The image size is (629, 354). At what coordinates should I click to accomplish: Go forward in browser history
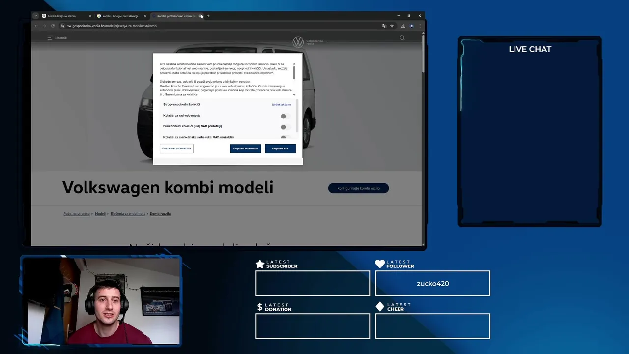pyautogui.click(x=44, y=26)
